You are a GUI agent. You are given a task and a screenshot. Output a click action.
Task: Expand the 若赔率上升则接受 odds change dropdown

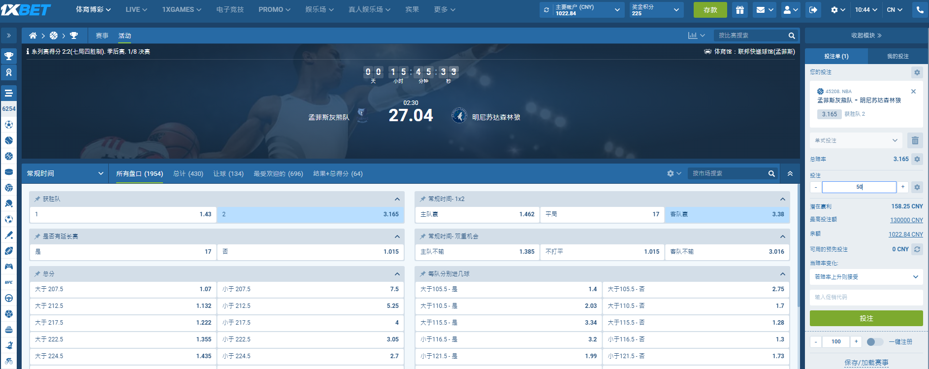click(866, 277)
